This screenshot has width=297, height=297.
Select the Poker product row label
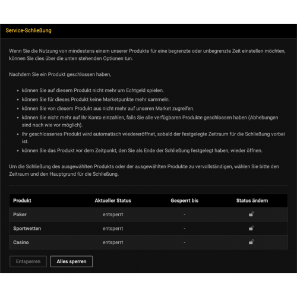tap(20, 214)
